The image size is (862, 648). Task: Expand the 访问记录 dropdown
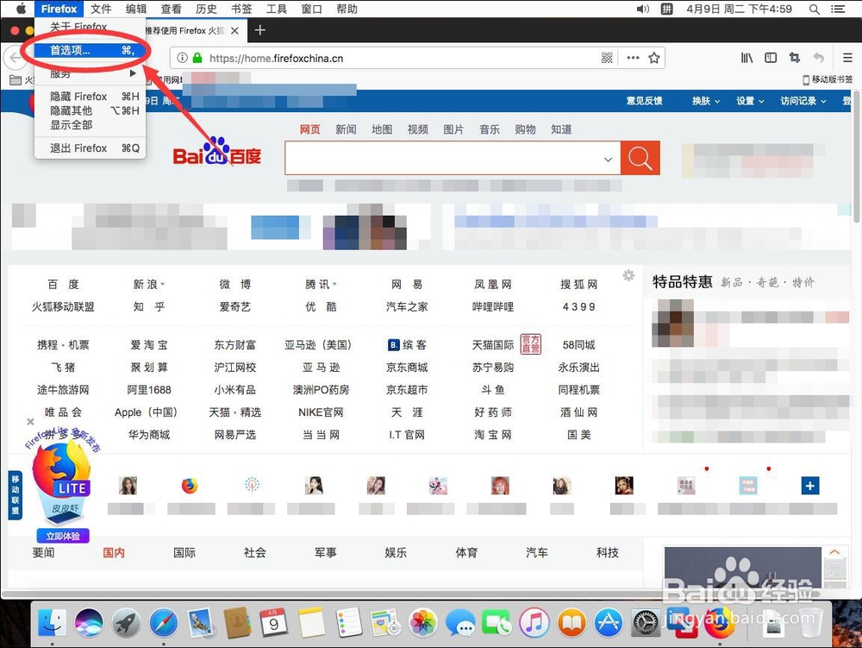point(823,101)
